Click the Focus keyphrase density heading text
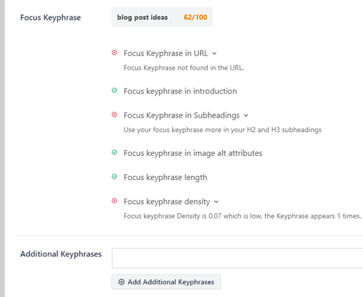 [167, 201]
